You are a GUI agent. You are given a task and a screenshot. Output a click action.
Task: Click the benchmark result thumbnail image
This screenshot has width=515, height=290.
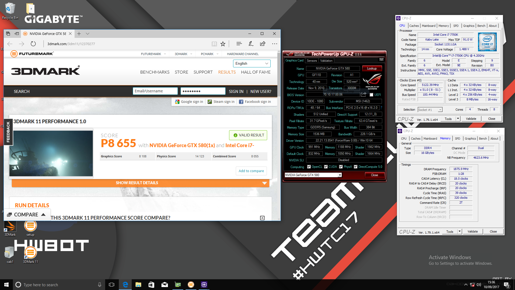point(51,153)
